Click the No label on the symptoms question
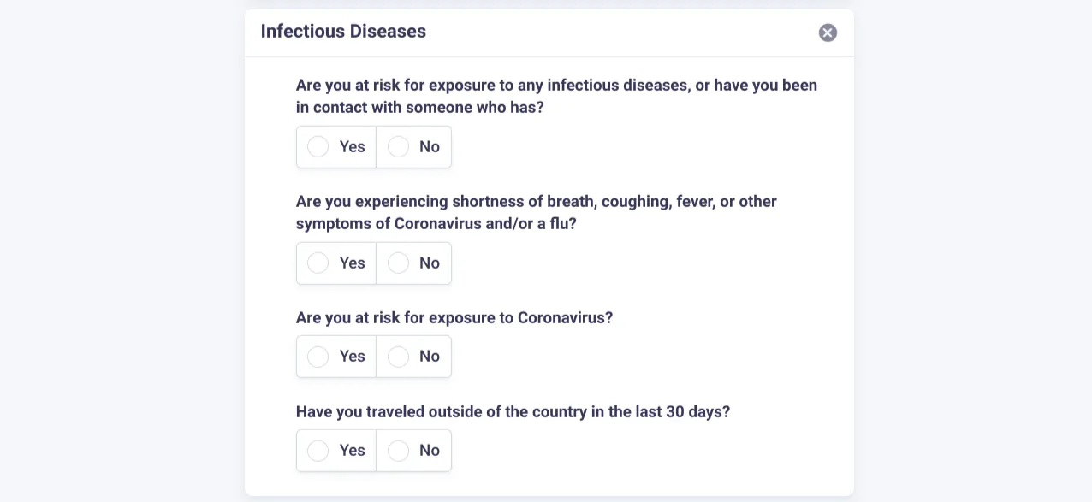Image resolution: width=1092 pixels, height=502 pixels. pyautogui.click(x=429, y=263)
